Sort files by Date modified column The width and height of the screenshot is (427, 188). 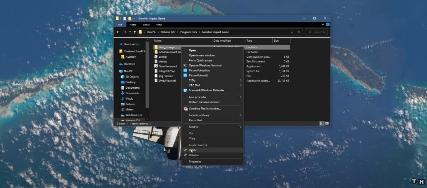[x=222, y=41]
